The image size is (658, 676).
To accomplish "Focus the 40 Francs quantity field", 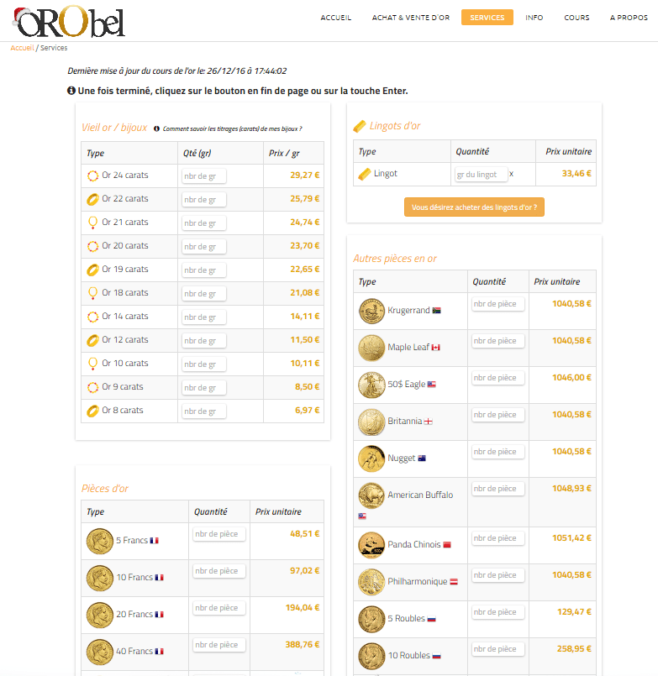I will (219, 645).
